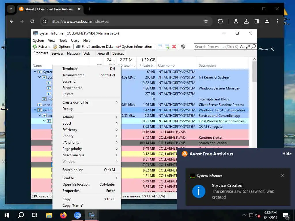Click the Chrome profile icon
The image size is (295, 221).
click(x=267, y=21)
